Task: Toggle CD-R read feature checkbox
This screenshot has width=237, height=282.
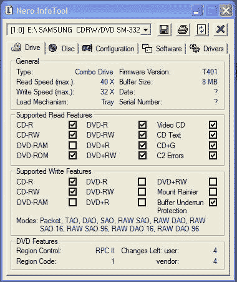Action: [72, 125]
